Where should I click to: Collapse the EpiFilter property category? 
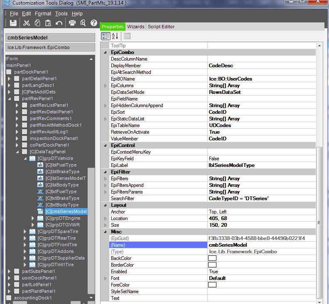pyautogui.click(x=105, y=172)
